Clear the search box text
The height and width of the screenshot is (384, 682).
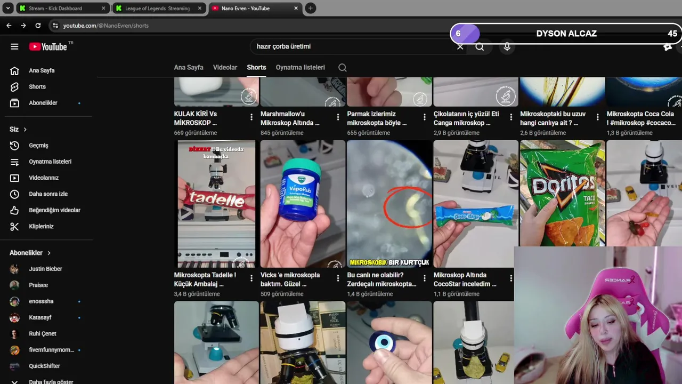(460, 46)
